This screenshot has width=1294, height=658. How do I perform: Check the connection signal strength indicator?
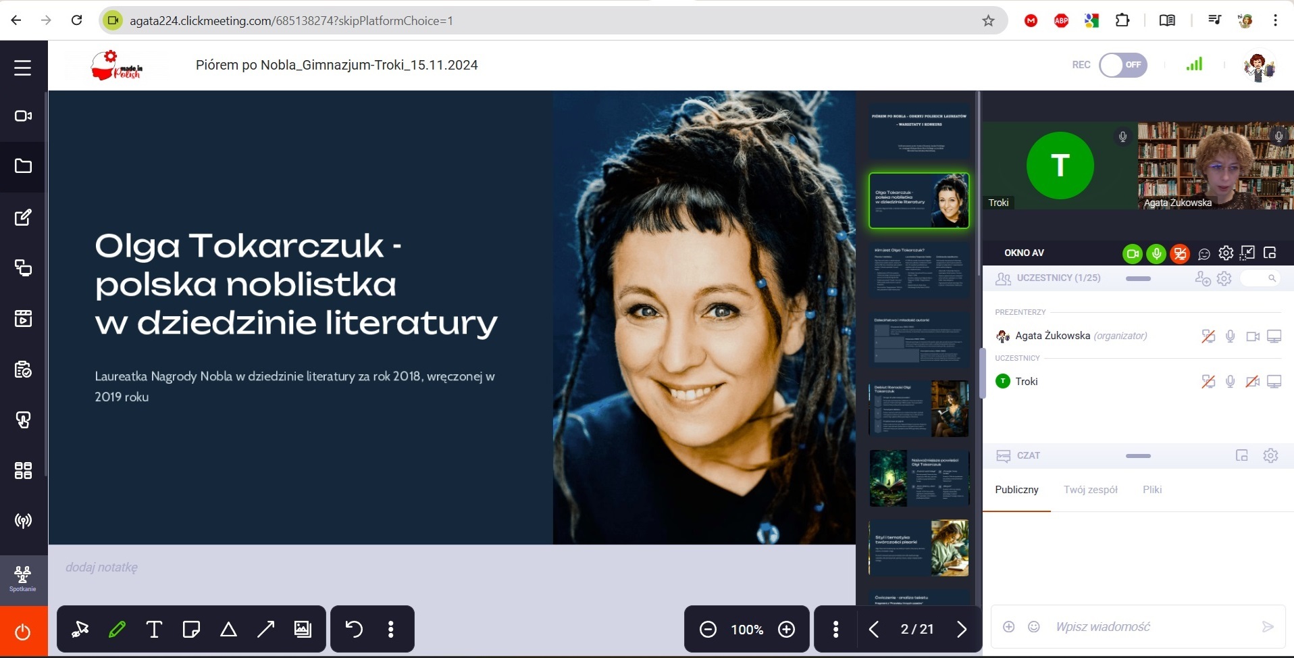coord(1194,64)
